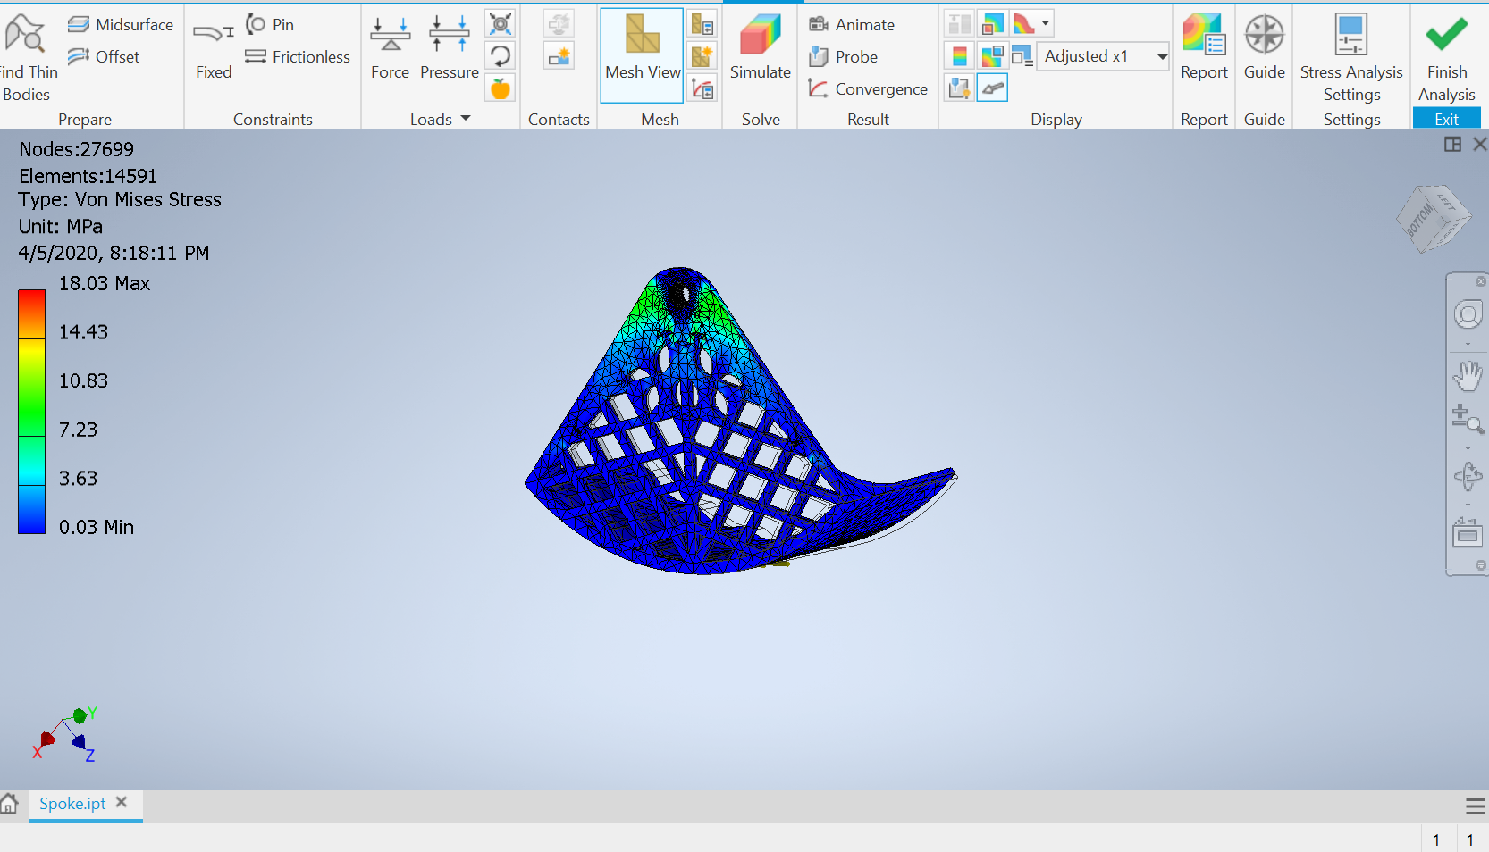1489x852 pixels.
Task: Click Animate in Result panel
Action: pos(852,24)
